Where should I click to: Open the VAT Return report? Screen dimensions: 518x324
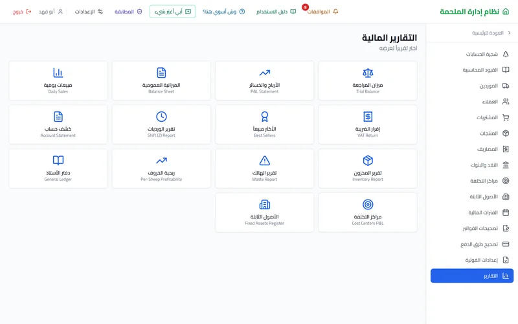(368, 124)
